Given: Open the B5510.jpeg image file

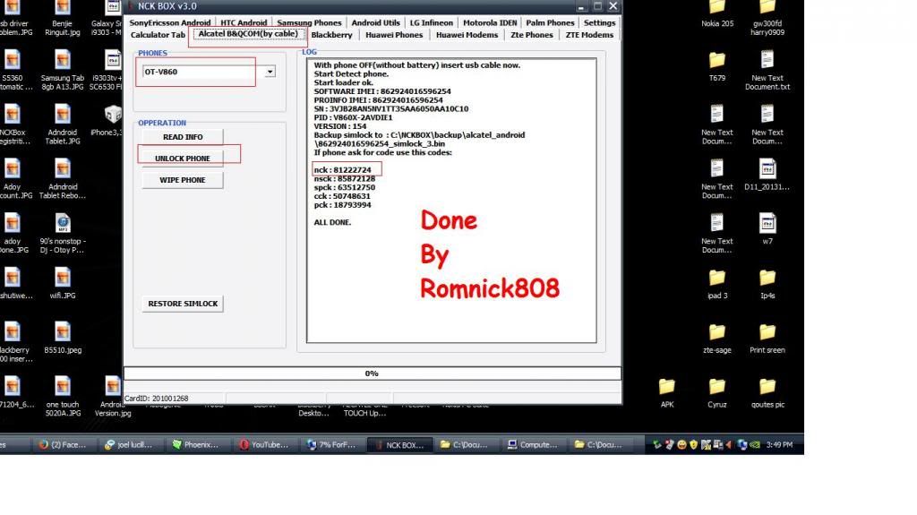Looking at the screenshot, I should click(x=62, y=333).
